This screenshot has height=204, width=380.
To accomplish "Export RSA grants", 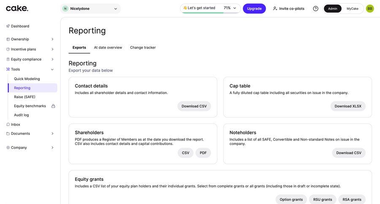I will point(352,200).
